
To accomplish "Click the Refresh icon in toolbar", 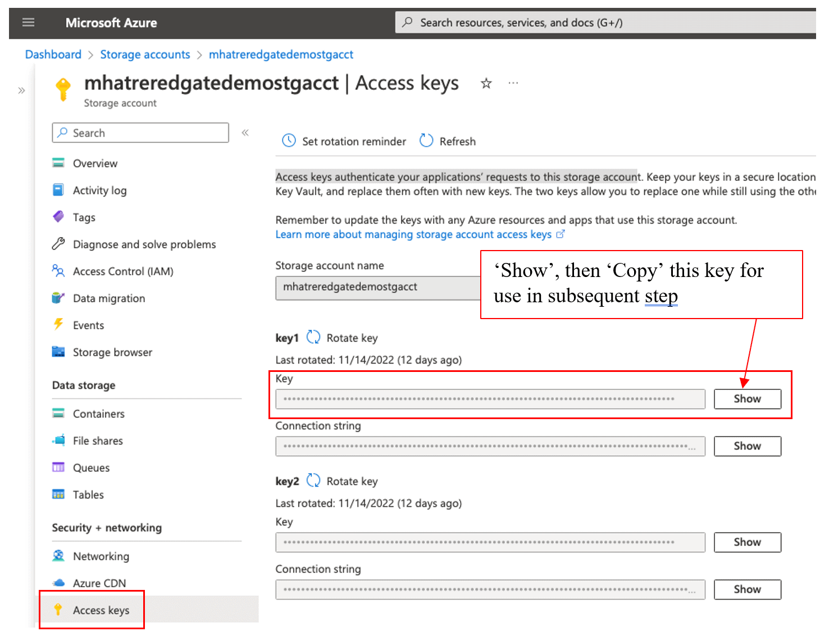I will [426, 141].
